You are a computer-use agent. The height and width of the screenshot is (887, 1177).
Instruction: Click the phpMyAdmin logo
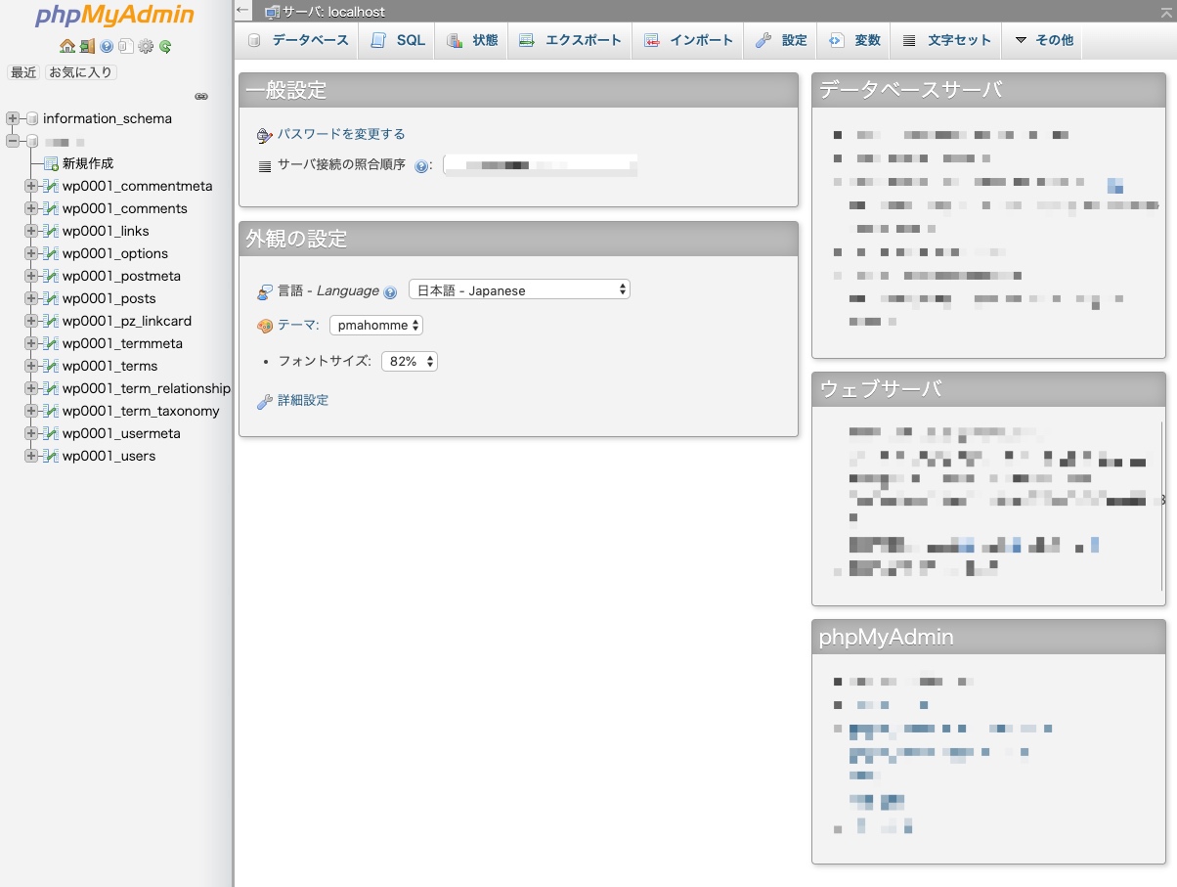pos(115,17)
